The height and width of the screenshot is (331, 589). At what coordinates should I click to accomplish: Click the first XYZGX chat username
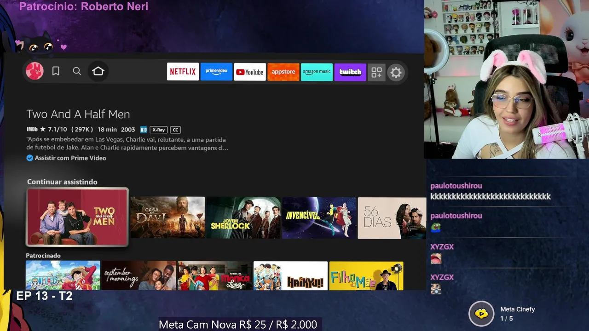point(442,247)
